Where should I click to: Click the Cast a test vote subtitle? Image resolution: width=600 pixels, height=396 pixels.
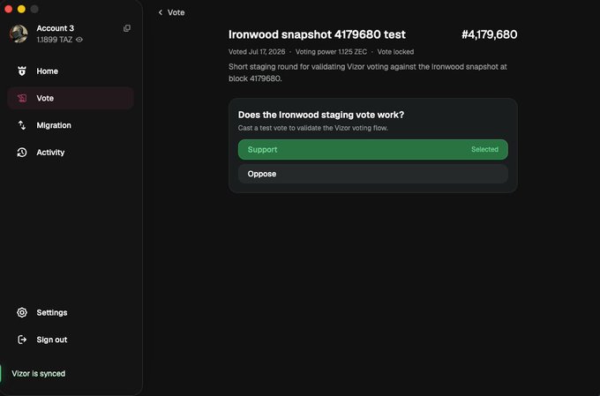click(312, 128)
